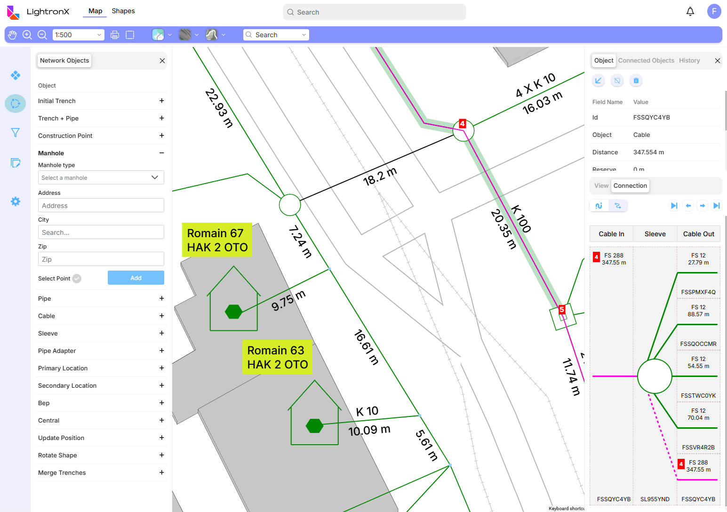727x512 pixels.
Task: Switch to the Connection toggle view
Action: click(630, 186)
